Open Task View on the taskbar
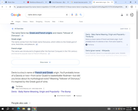 (13, 109)
